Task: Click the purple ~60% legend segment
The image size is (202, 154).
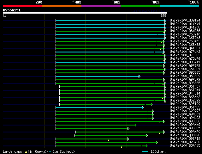Action: 101,6
